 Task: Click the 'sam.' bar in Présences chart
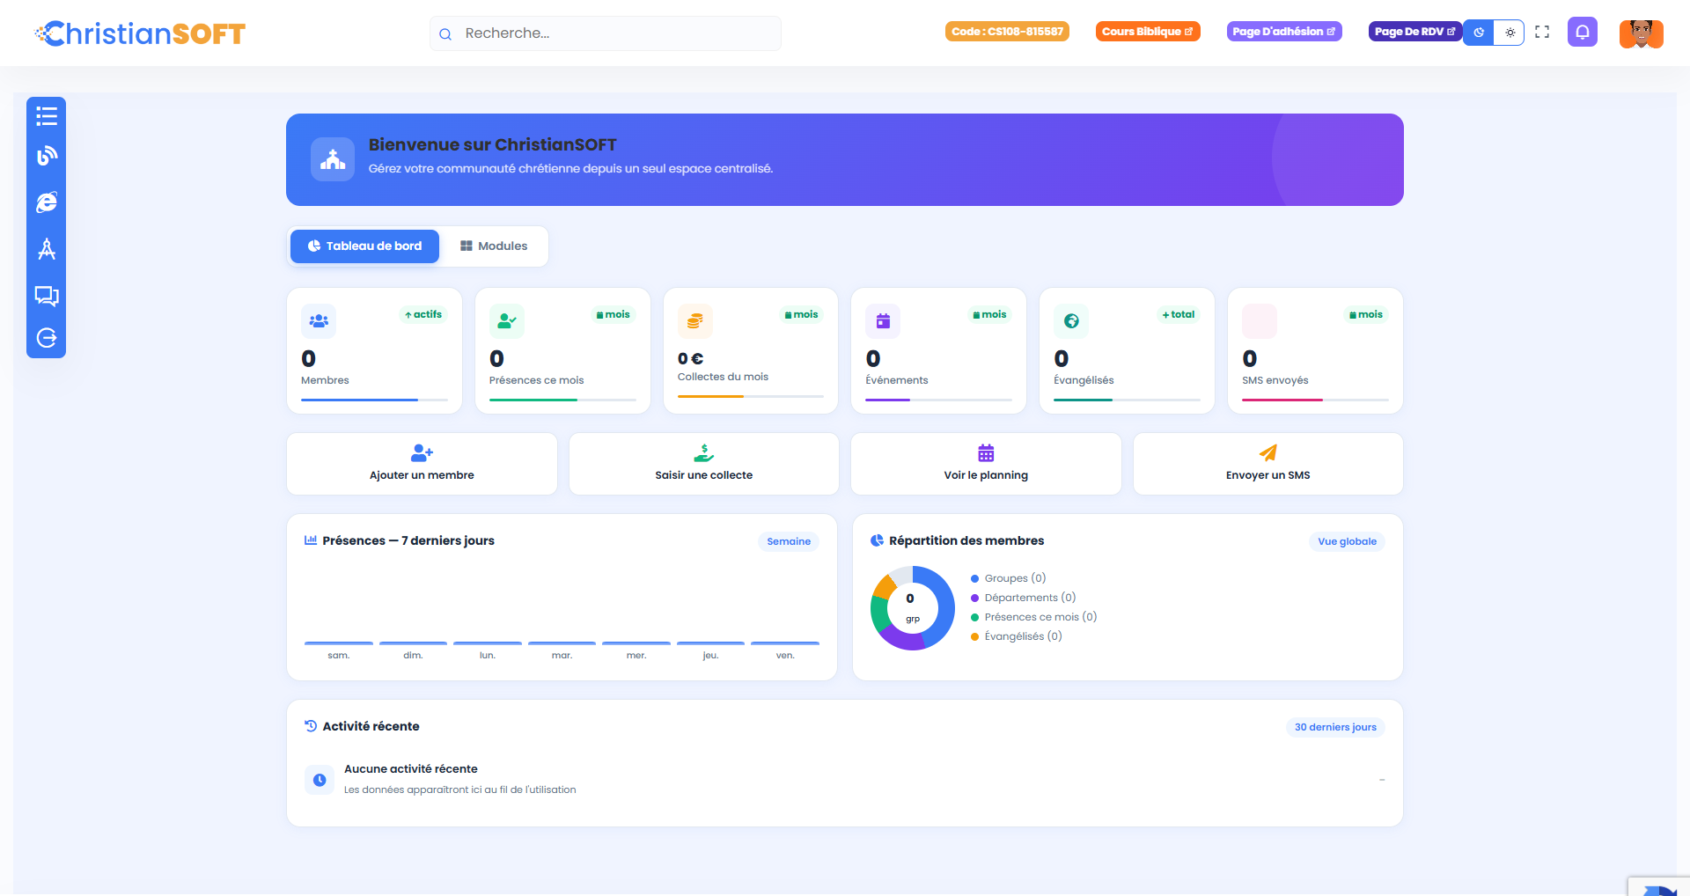click(x=339, y=643)
